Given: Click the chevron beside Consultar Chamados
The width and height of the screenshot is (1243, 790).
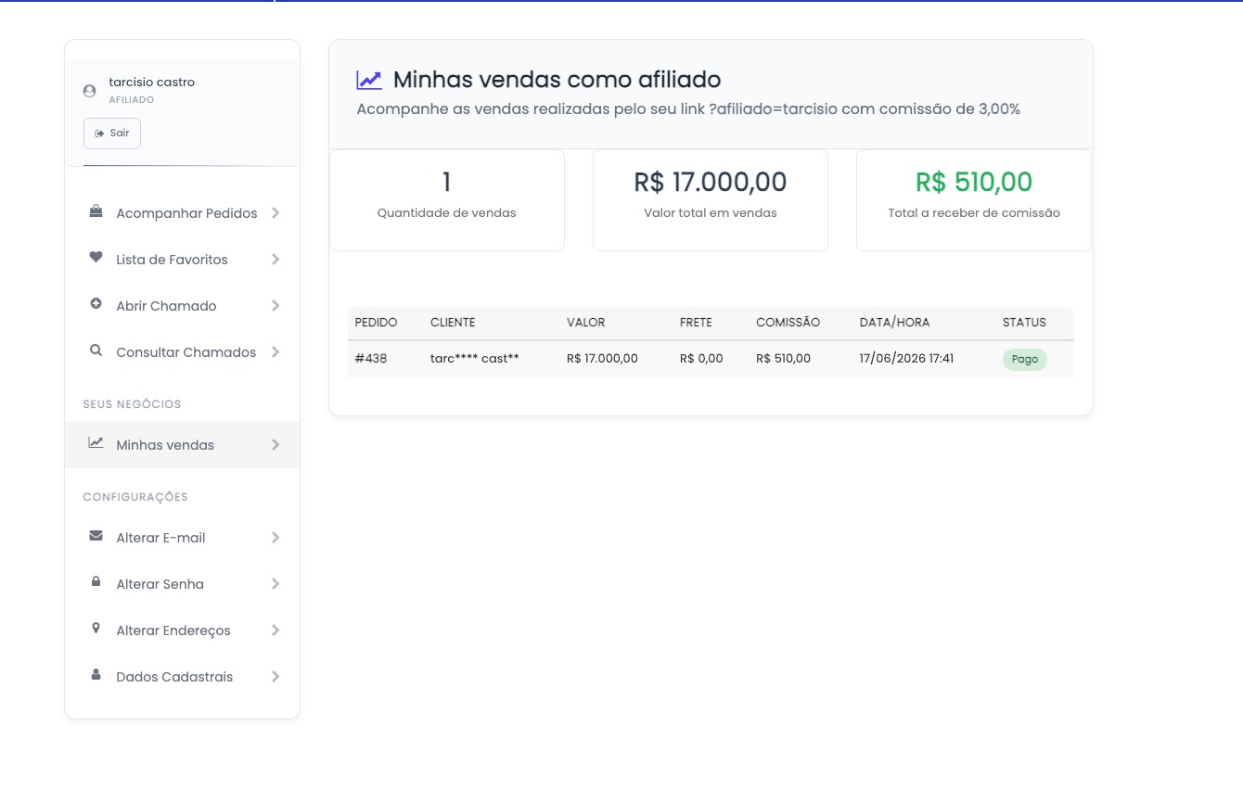Looking at the screenshot, I should click(276, 352).
